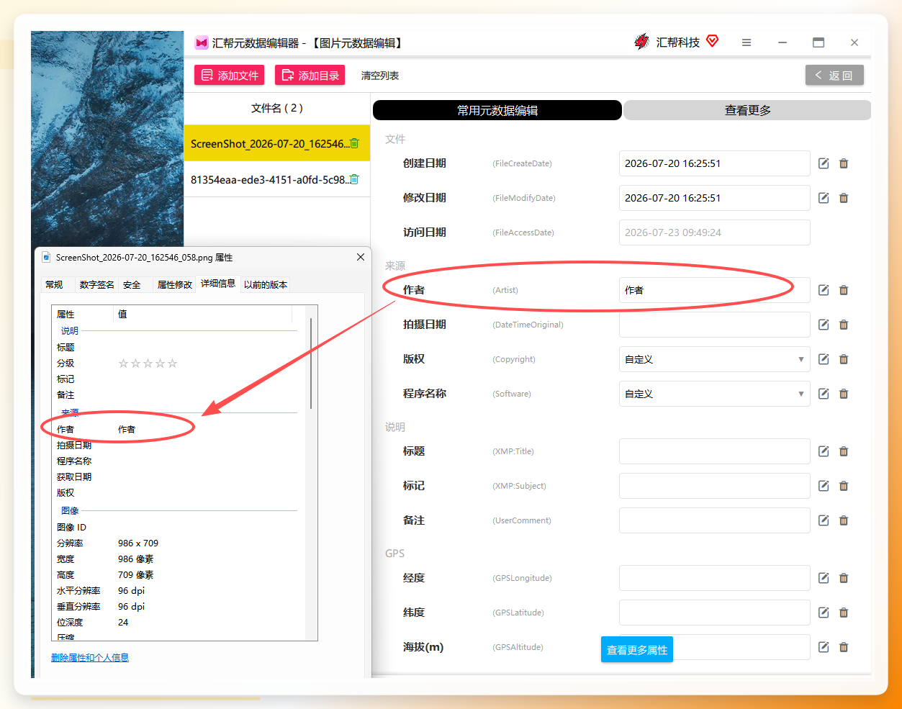The width and height of the screenshot is (902, 709).
Task: Open 常规 tab in properties dialog
Action: [x=54, y=284]
